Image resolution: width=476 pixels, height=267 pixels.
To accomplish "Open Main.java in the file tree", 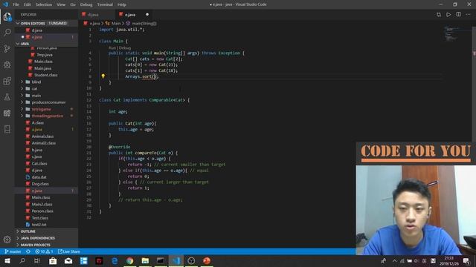I will [x=42, y=68].
